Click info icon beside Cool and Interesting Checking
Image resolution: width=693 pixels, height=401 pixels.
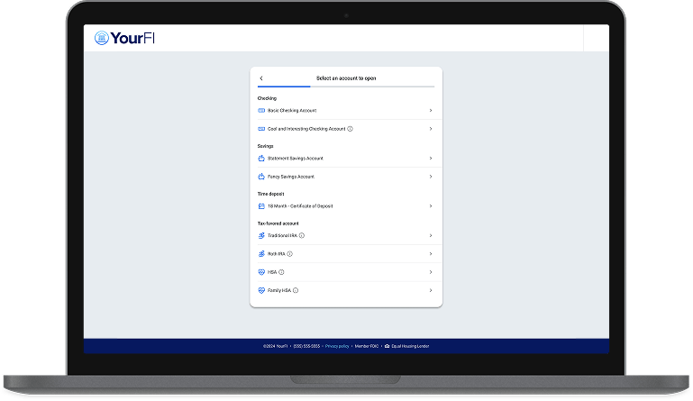coord(350,129)
